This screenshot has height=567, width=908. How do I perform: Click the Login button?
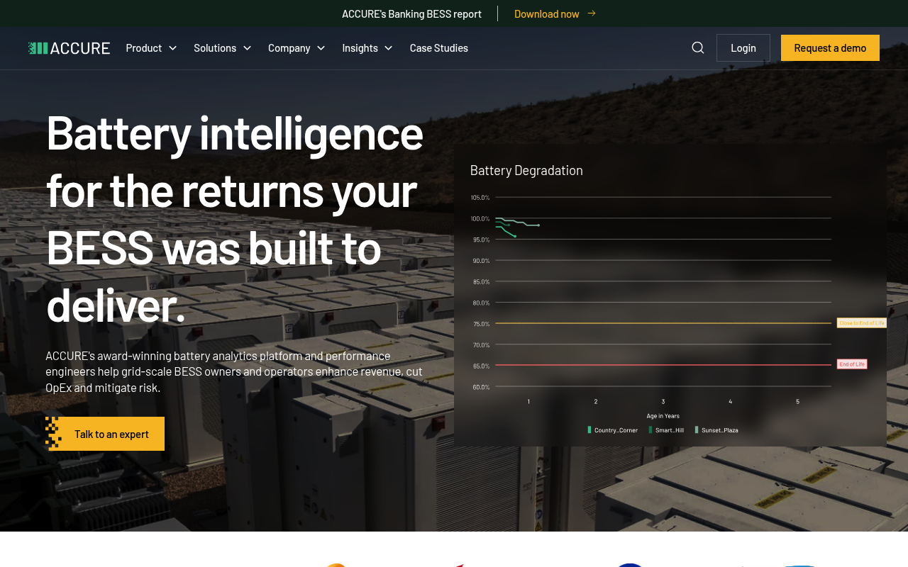tap(743, 47)
